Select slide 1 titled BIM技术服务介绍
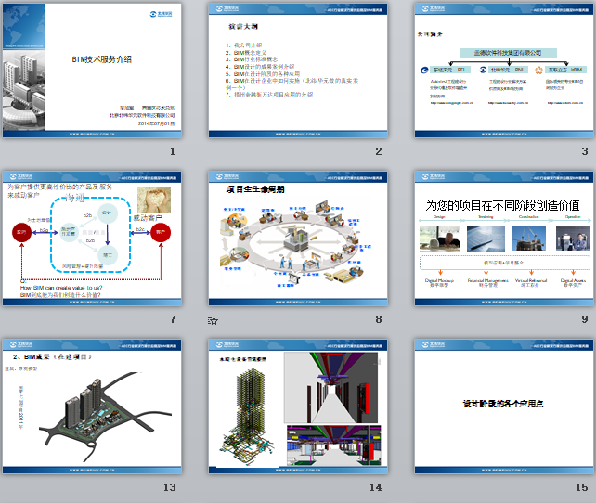This screenshot has height=503, width=596. (x=92, y=71)
